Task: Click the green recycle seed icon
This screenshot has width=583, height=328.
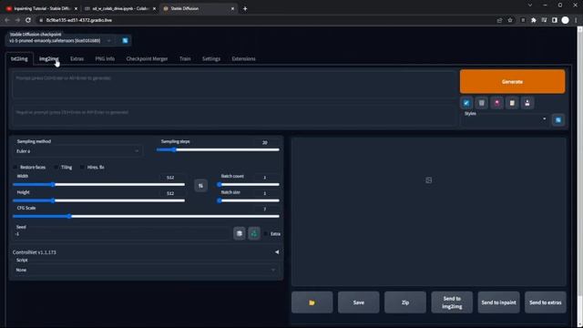Action: [x=254, y=233]
